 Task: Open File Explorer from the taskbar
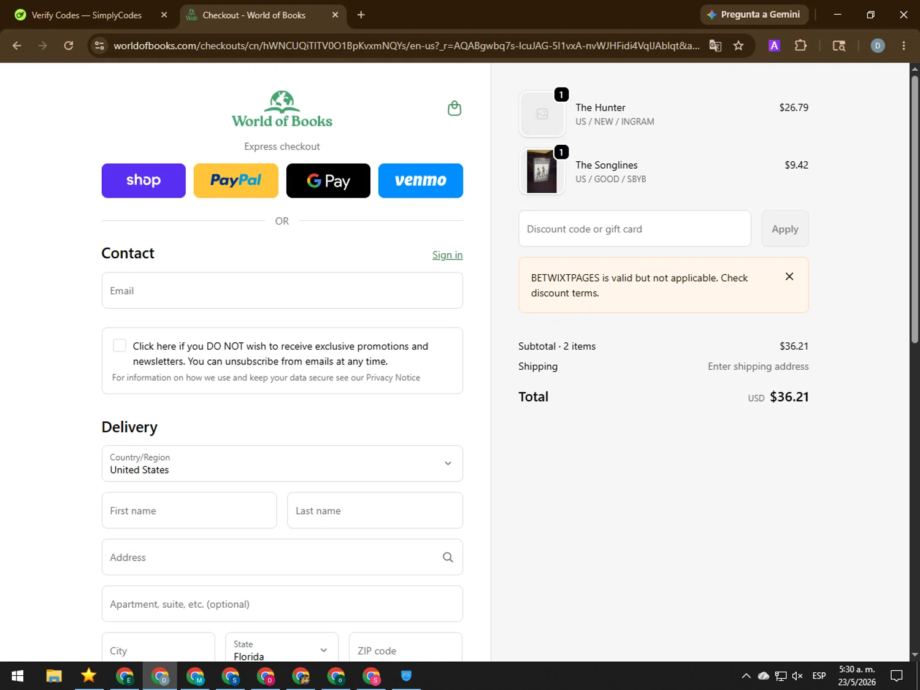54,676
